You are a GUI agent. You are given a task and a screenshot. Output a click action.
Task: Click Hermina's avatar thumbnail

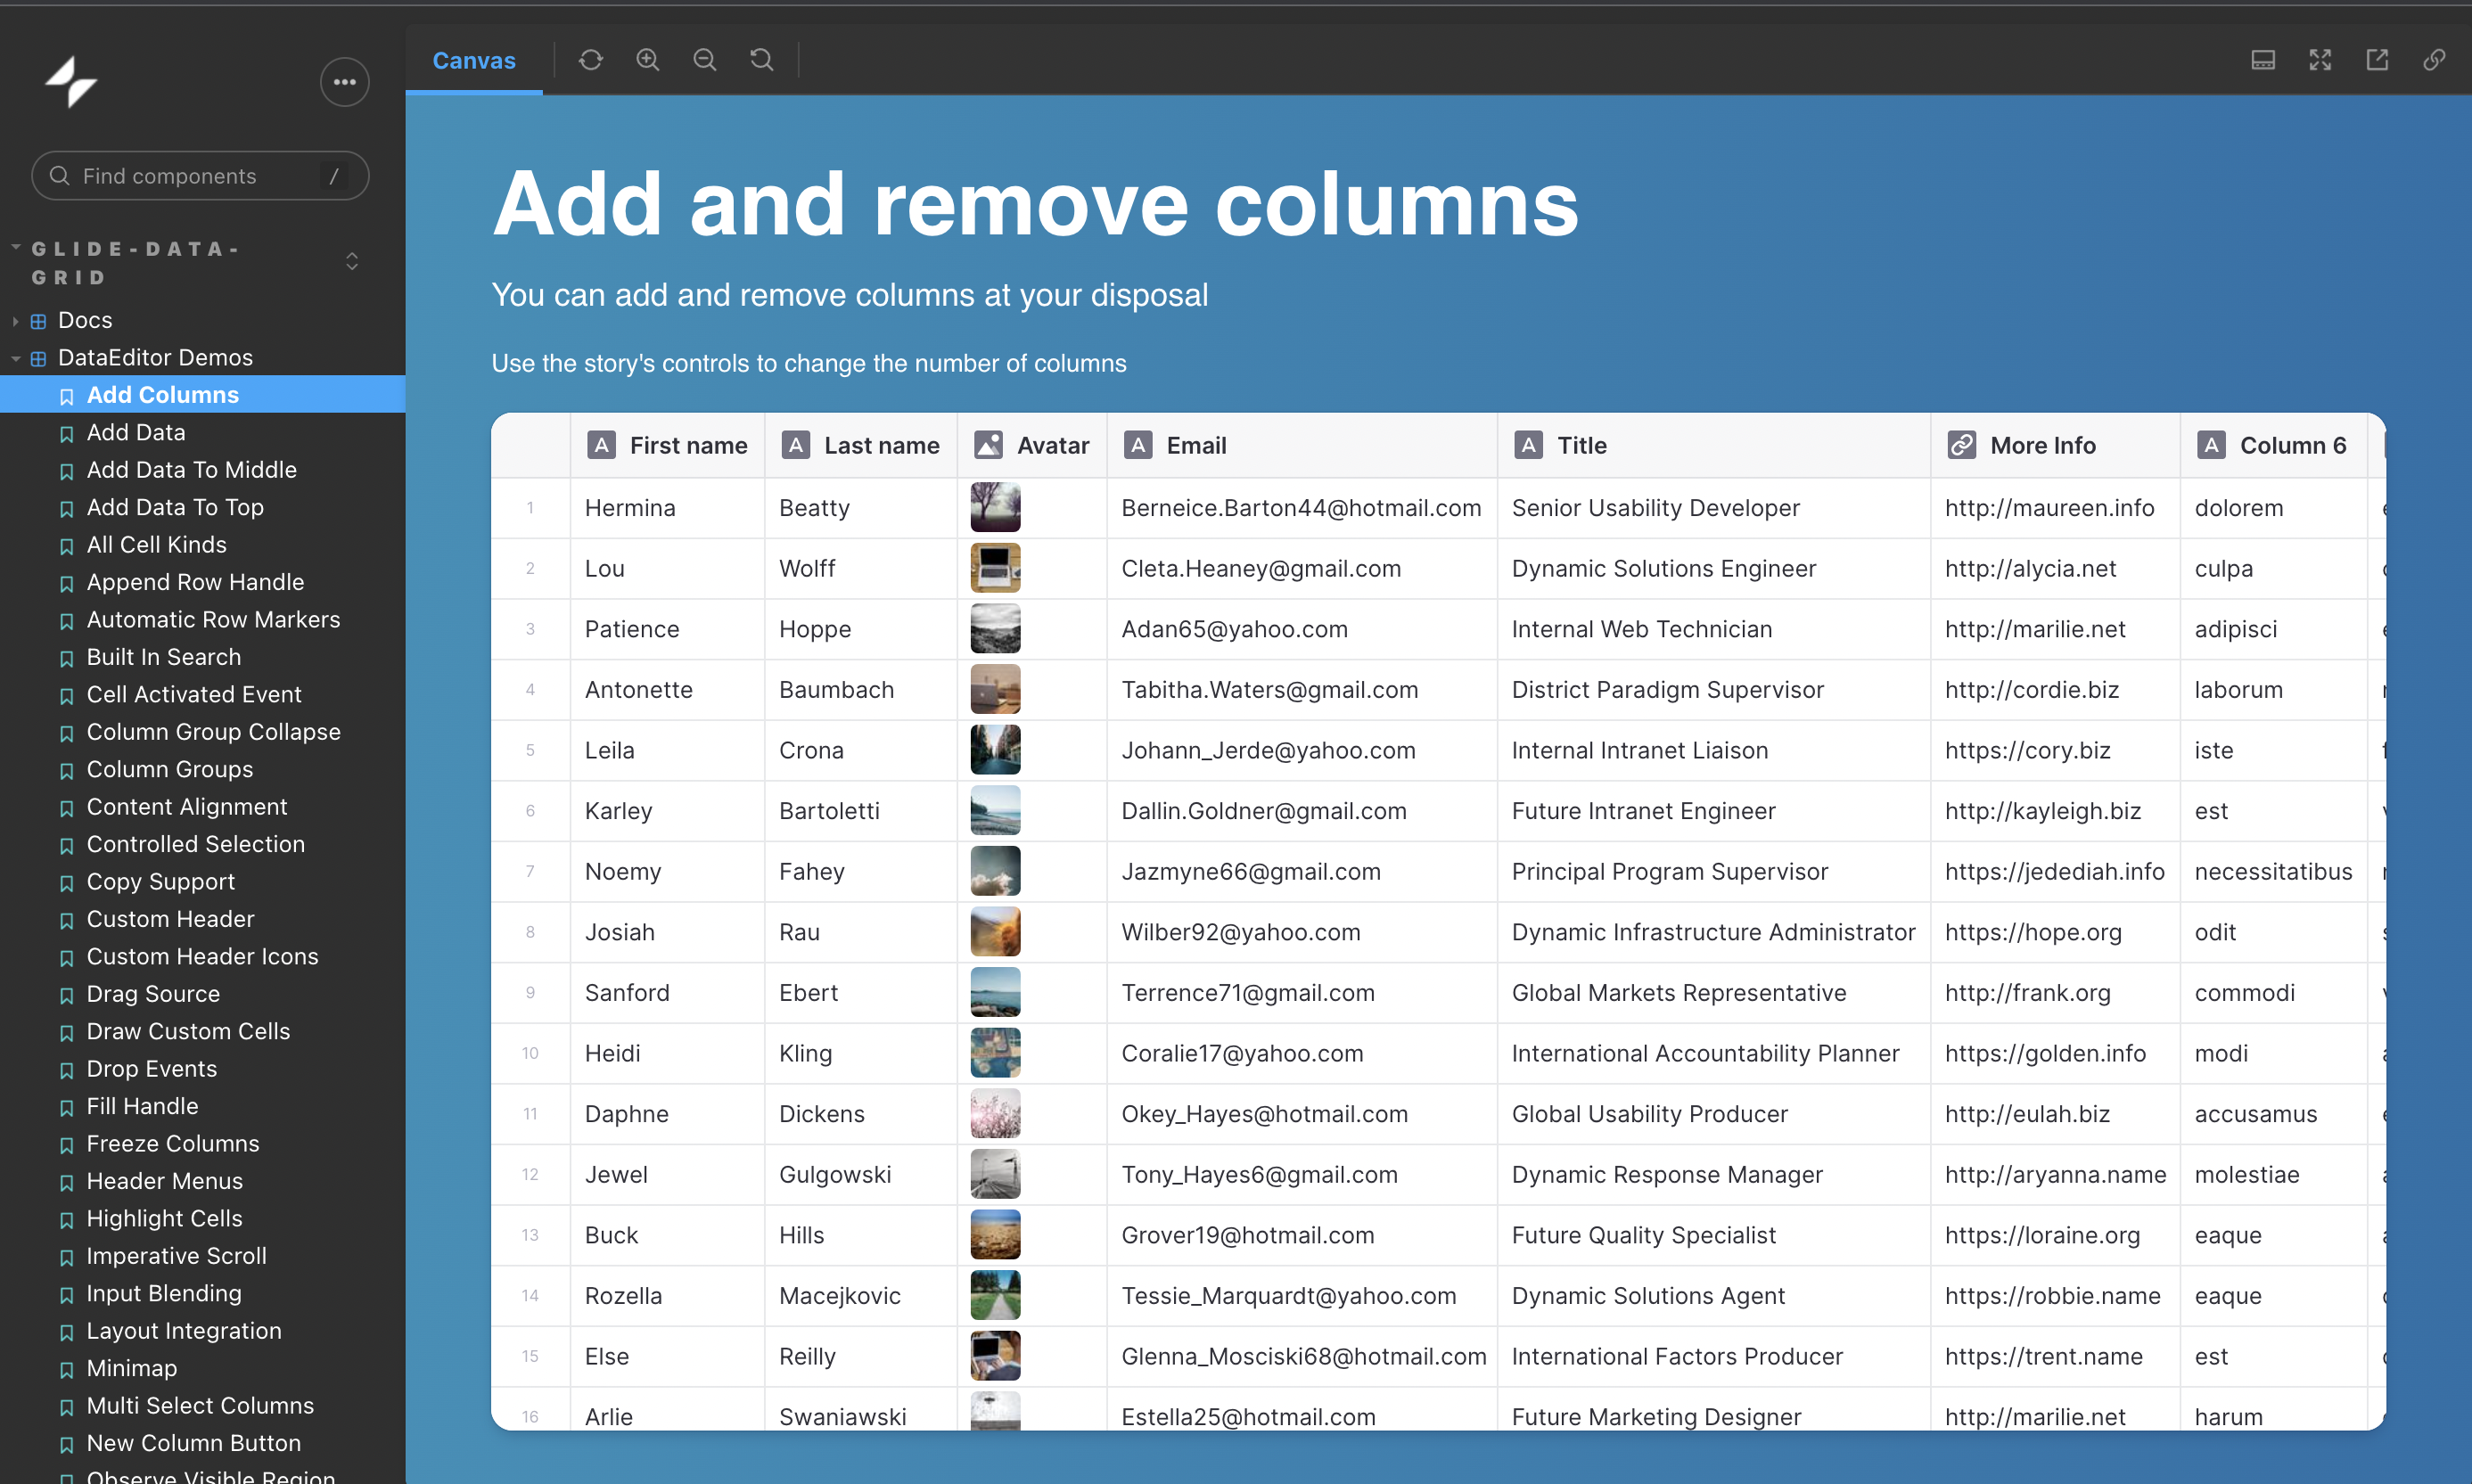pos(995,507)
